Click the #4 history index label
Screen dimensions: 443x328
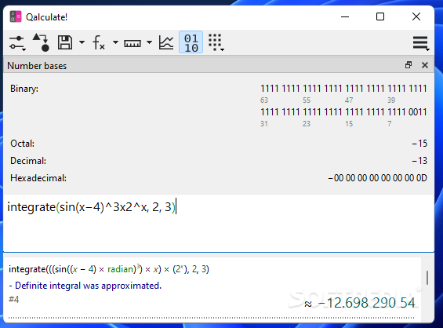click(x=13, y=300)
